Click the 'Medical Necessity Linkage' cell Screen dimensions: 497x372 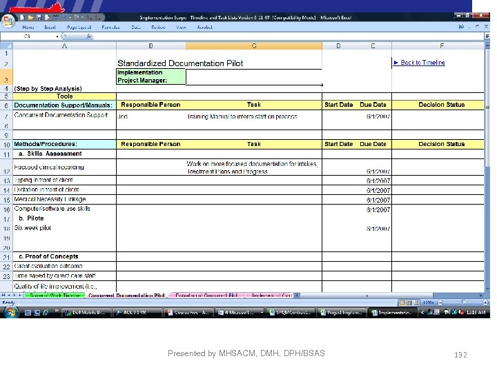(64, 199)
